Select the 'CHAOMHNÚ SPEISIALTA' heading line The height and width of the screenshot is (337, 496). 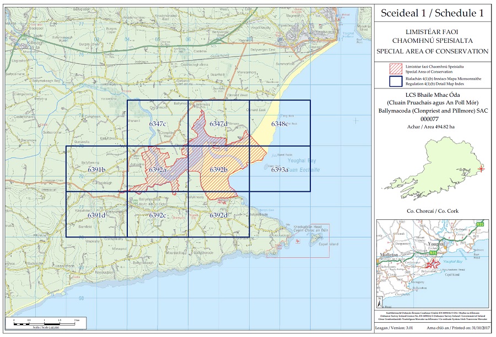pyautogui.click(x=432, y=41)
